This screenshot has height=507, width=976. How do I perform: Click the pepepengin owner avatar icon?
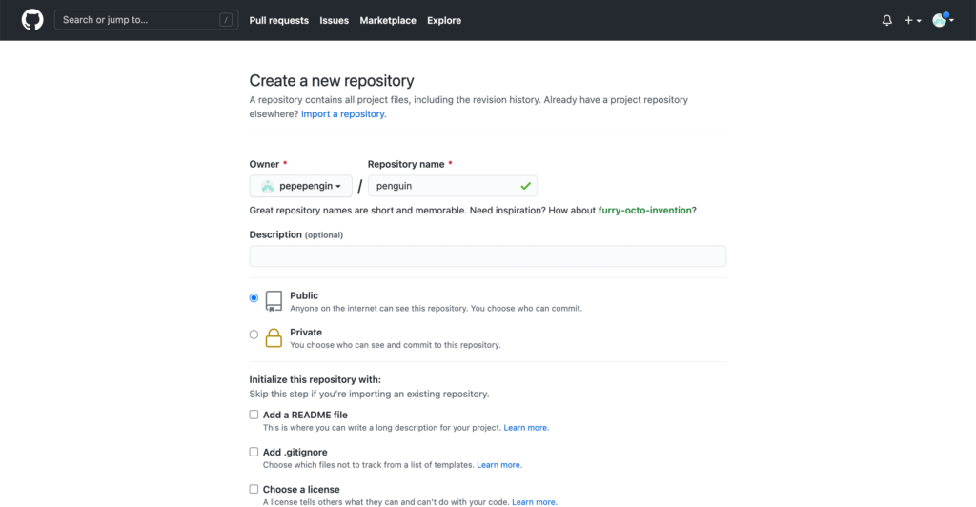click(268, 186)
